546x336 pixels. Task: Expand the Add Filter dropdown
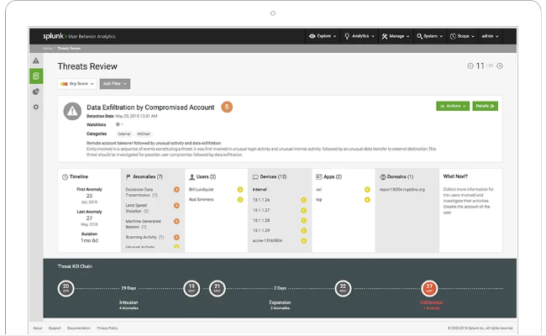coord(115,84)
